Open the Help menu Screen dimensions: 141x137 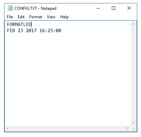[64, 17]
